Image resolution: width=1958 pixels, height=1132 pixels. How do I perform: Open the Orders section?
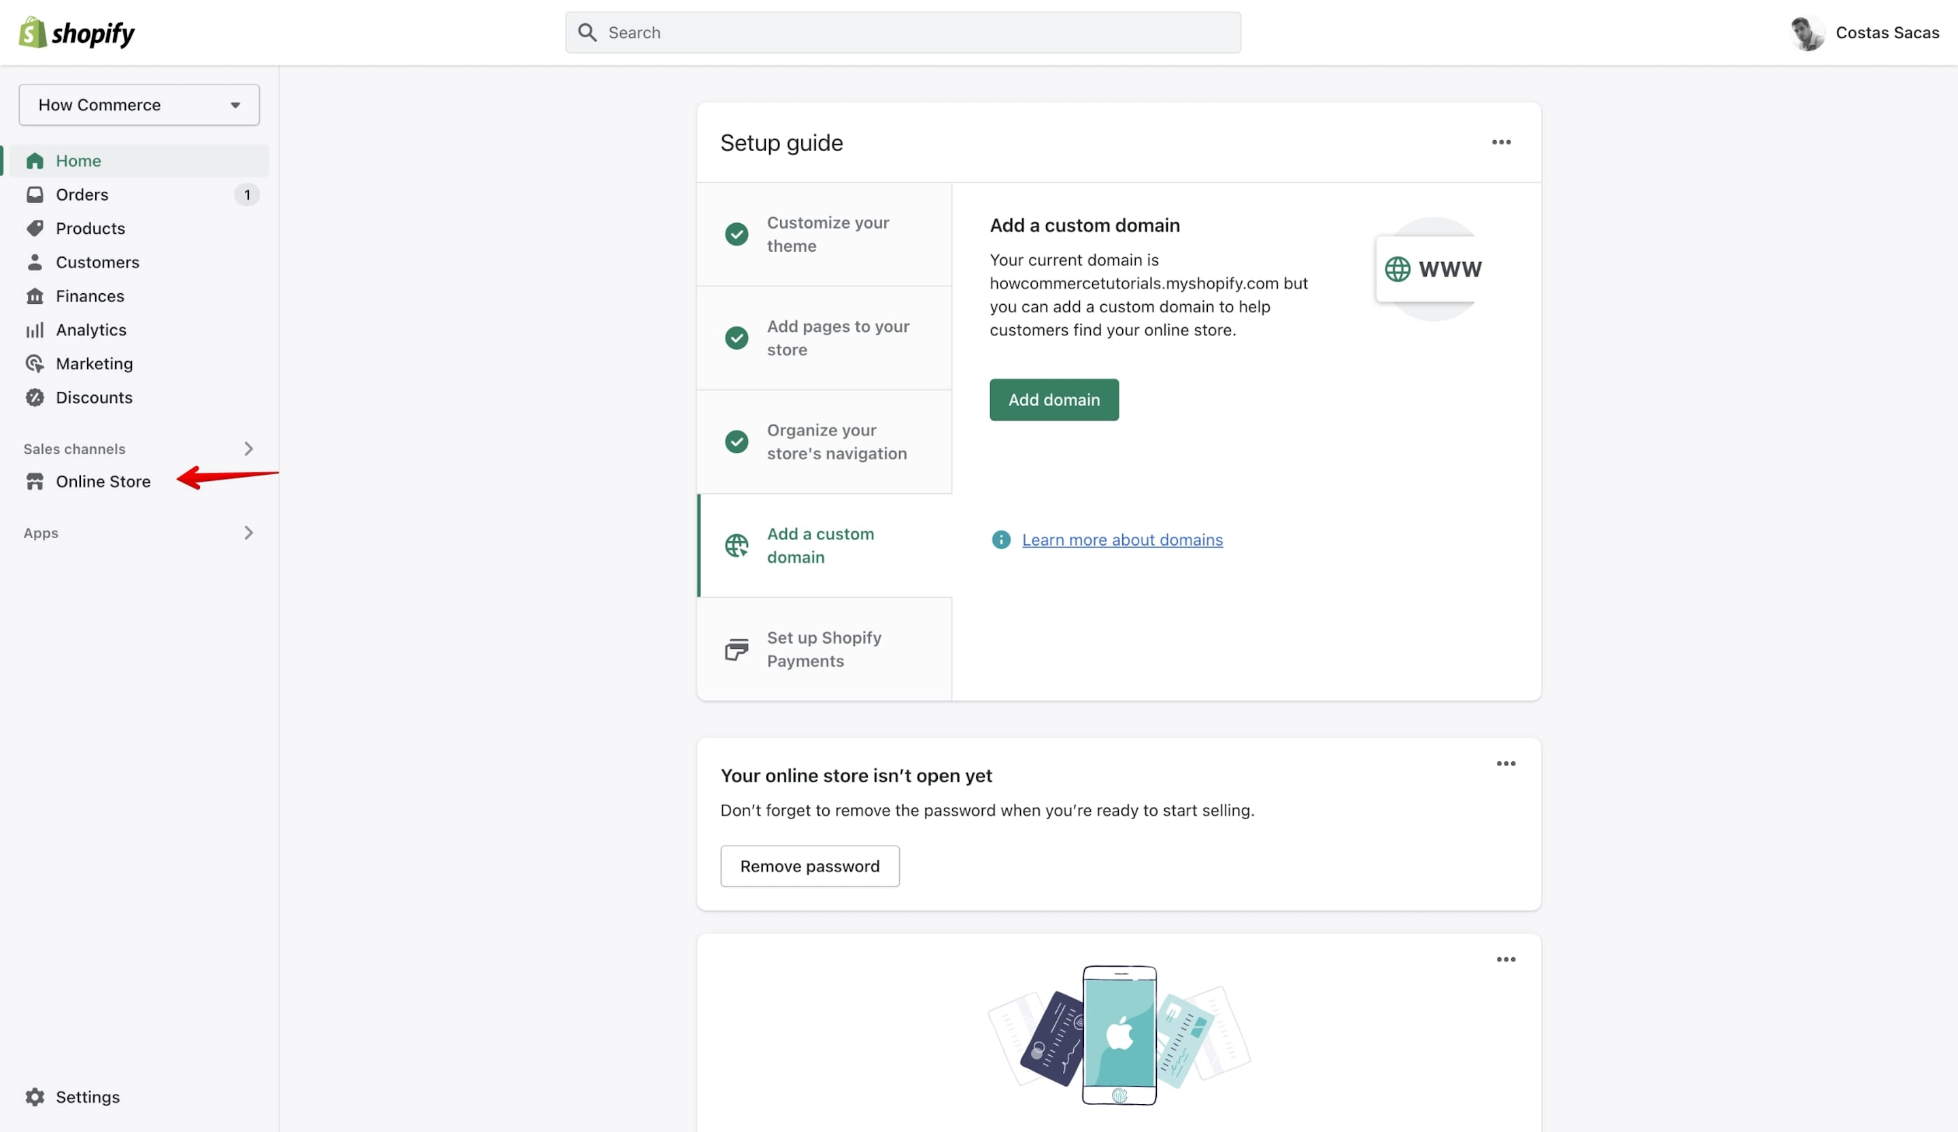[82, 195]
